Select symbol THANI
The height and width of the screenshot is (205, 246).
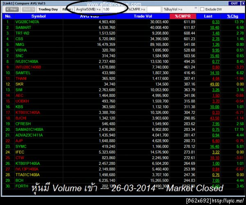click(21, 79)
